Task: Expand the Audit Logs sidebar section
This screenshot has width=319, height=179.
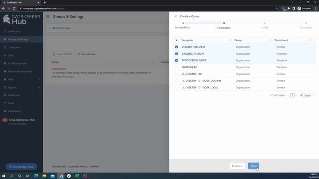Action: pos(21,95)
